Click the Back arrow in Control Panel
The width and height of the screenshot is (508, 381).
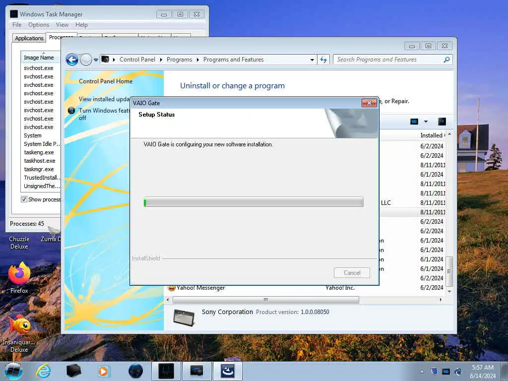click(x=72, y=60)
